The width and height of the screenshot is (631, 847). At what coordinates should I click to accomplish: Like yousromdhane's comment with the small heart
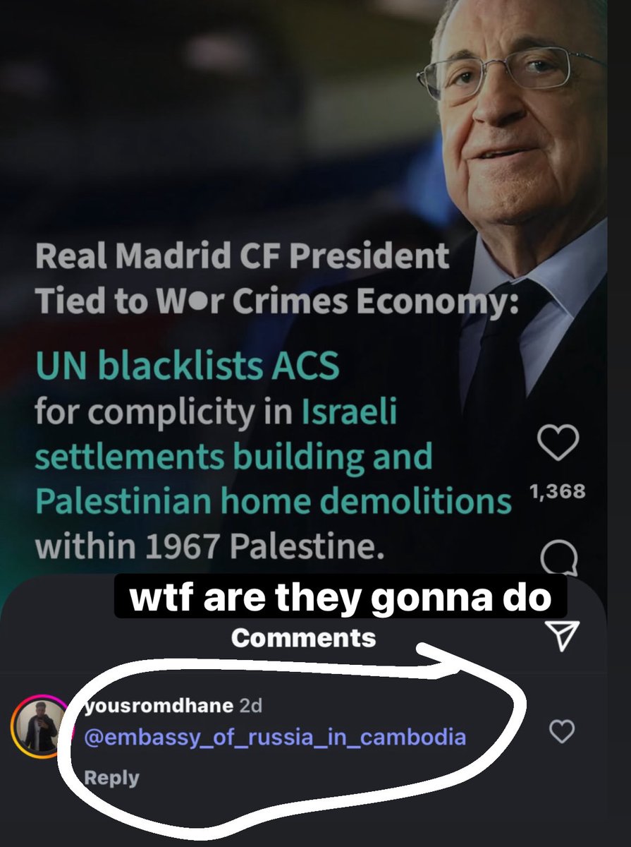point(561,733)
